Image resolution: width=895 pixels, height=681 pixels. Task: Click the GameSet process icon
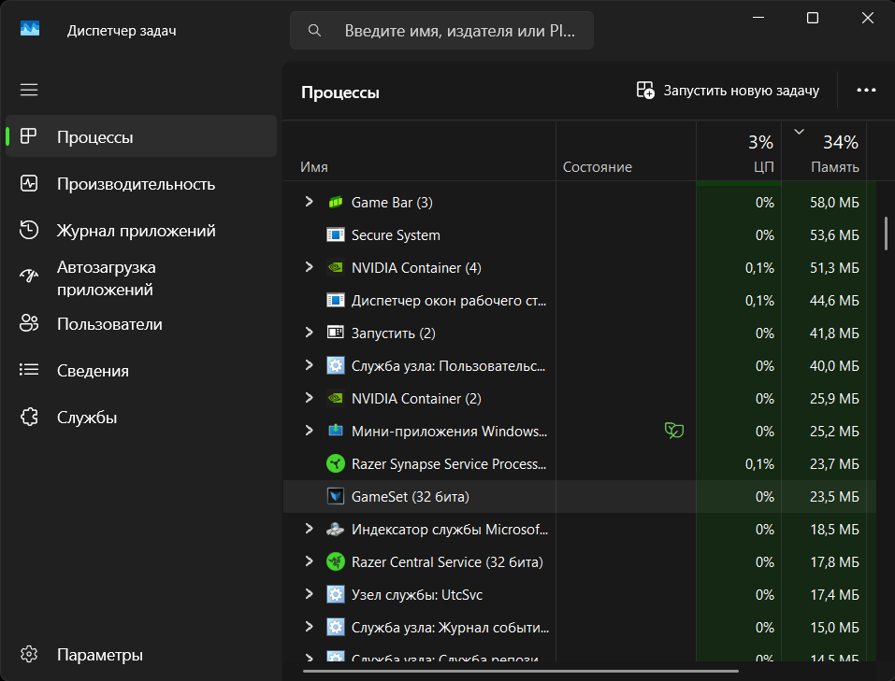[x=335, y=496]
